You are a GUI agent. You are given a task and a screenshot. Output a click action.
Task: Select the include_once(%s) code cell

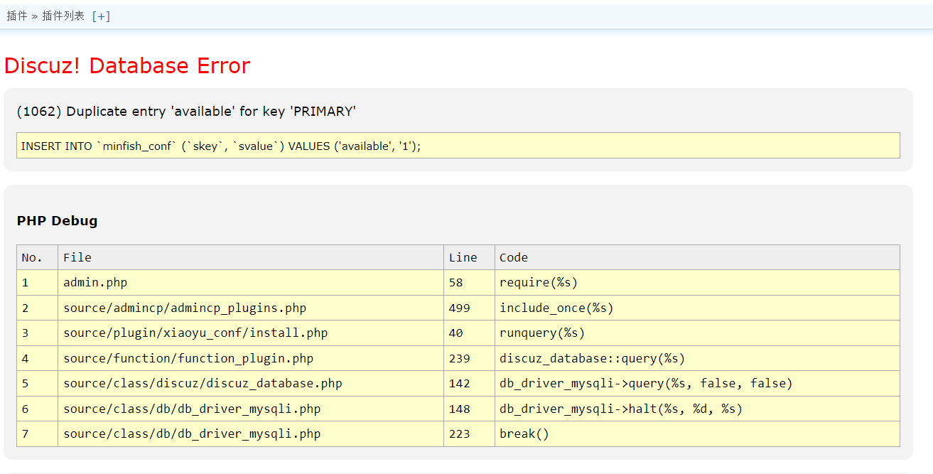click(x=698, y=308)
